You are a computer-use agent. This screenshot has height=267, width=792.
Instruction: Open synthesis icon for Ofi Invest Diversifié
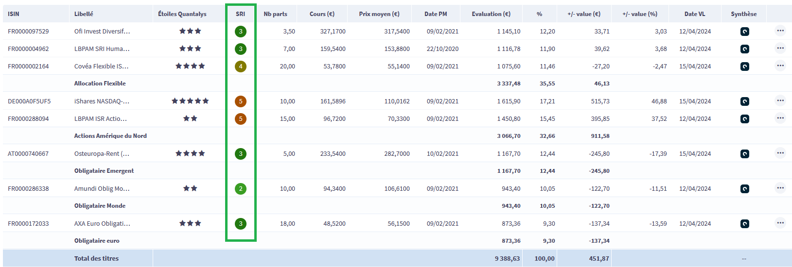pyautogui.click(x=744, y=32)
